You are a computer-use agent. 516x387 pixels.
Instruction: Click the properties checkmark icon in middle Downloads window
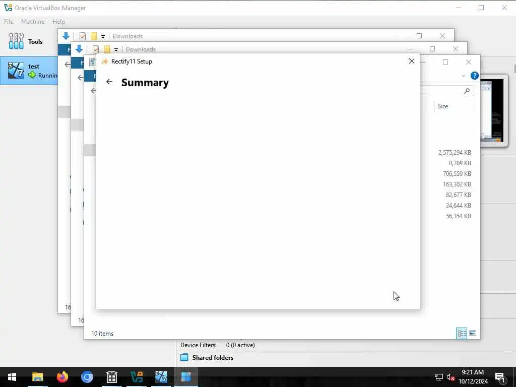(96, 49)
